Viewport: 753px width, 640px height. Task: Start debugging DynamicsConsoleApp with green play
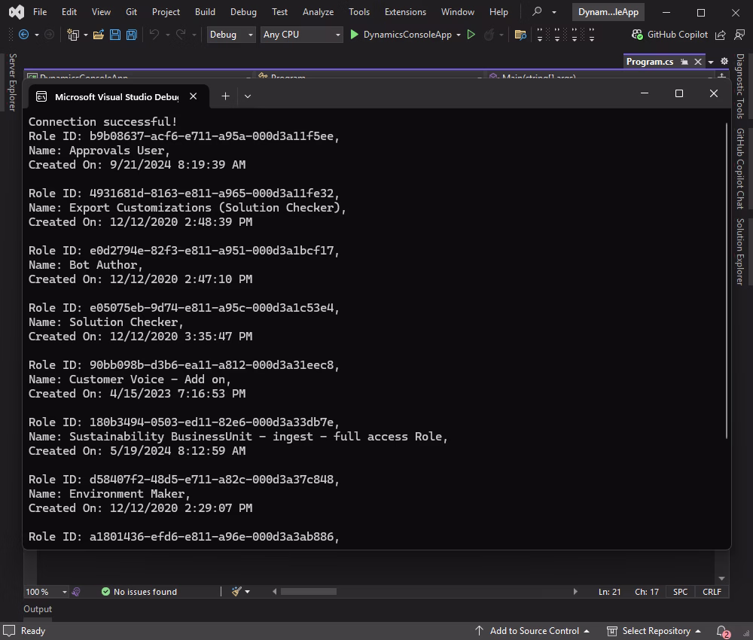(x=355, y=35)
